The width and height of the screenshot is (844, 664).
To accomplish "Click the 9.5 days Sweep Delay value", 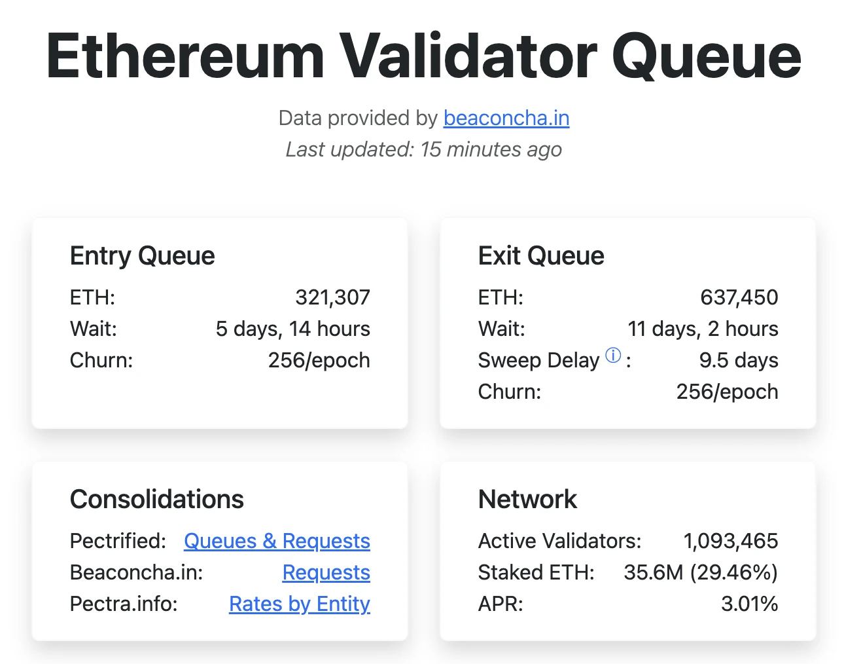I will click(738, 360).
